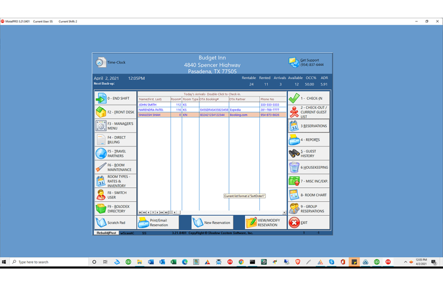Click the New Reservation button
Screen dimensions: 443x286
point(212,223)
